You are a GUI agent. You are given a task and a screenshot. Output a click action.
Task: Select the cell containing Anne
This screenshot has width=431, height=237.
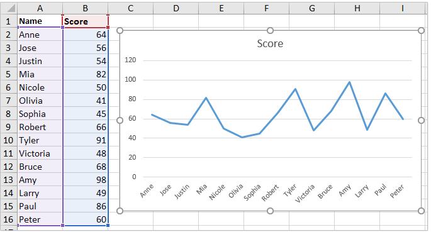click(40, 35)
